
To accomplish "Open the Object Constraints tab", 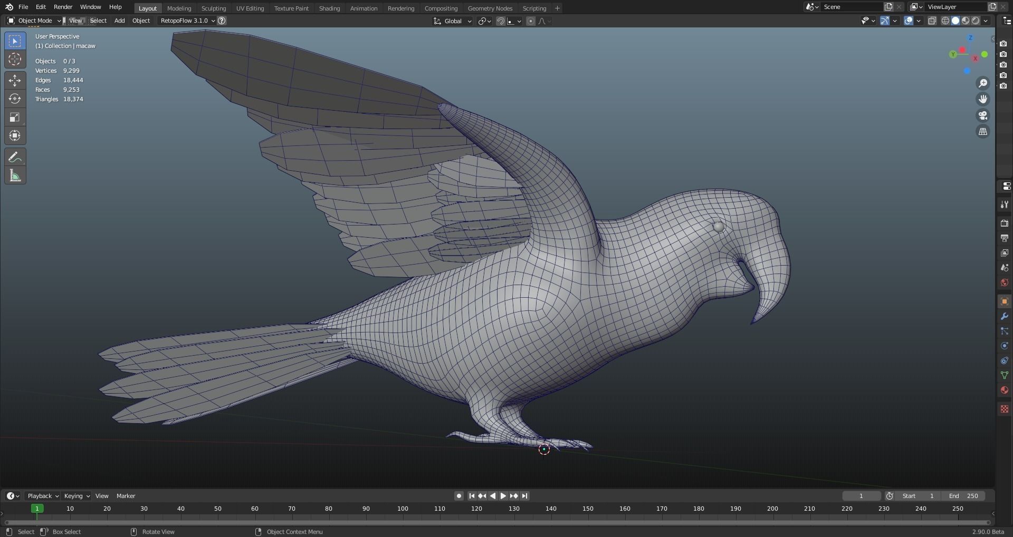I will (1005, 360).
